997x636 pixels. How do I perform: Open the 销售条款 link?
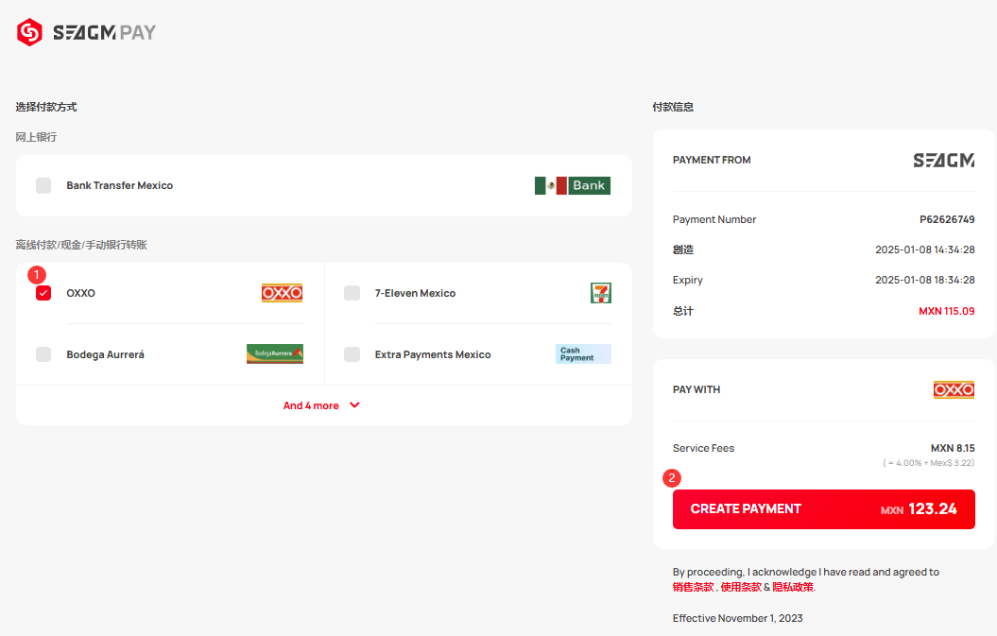coord(693,587)
